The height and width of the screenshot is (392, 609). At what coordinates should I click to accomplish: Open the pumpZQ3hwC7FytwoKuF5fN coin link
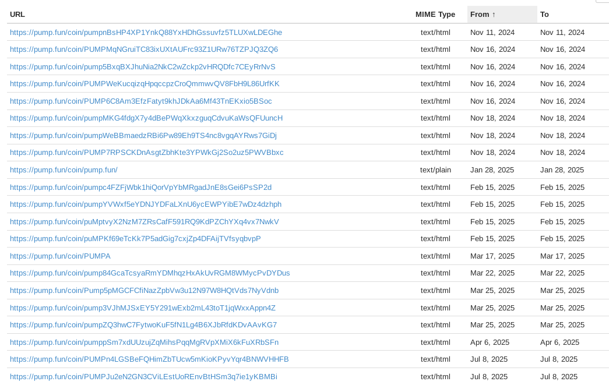[x=144, y=325]
